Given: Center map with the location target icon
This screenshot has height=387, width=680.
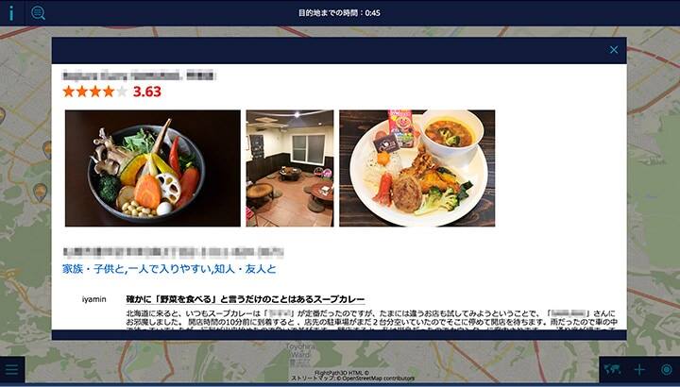Looking at the screenshot, I should point(667,370).
